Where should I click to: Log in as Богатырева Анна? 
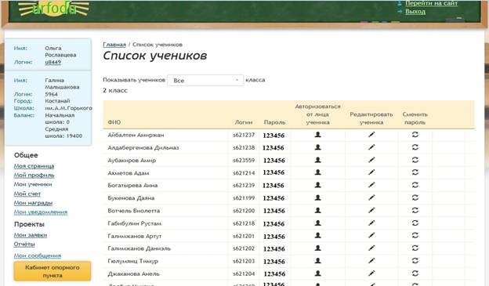pyautogui.click(x=317, y=185)
